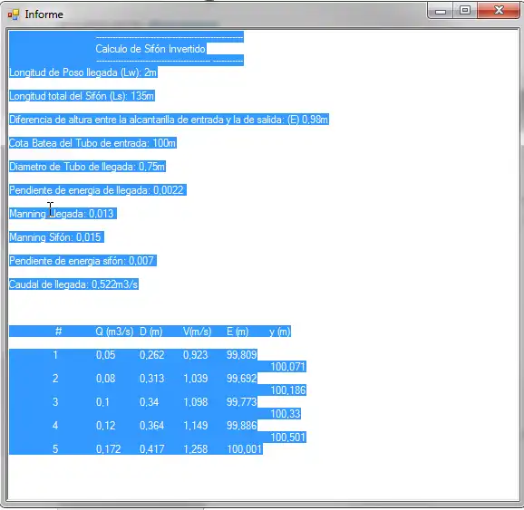Click the Informe window app icon

pyautogui.click(x=14, y=14)
